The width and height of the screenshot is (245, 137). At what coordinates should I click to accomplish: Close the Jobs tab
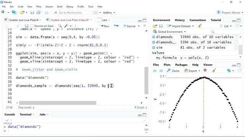pos(48,115)
